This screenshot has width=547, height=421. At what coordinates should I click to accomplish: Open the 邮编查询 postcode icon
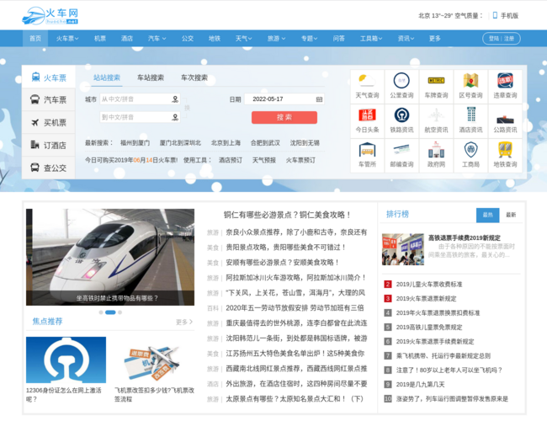[x=401, y=150]
